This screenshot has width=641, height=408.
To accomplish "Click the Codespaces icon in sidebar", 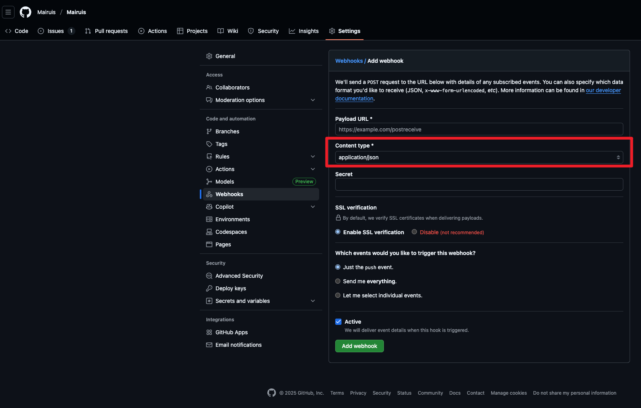I will pyautogui.click(x=209, y=232).
